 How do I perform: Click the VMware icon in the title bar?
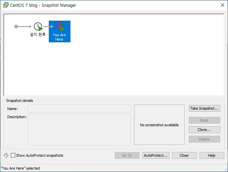6,5
